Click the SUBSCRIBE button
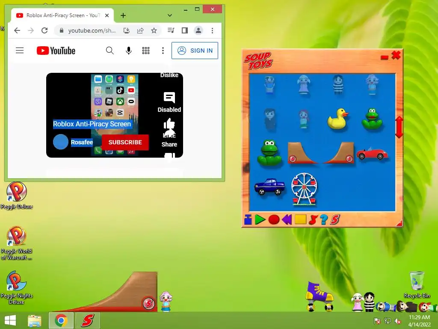The width and height of the screenshot is (438, 329). tap(125, 142)
